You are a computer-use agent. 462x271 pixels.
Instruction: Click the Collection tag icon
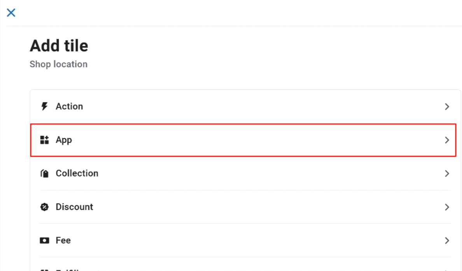pyautogui.click(x=44, y=173)
